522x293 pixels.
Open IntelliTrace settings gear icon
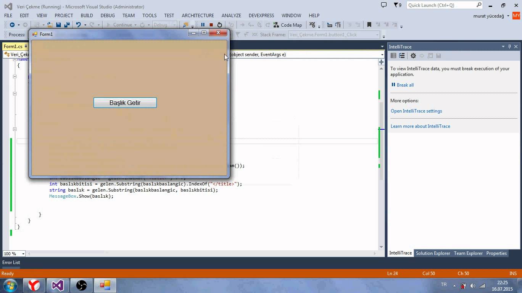coord(413,56)
